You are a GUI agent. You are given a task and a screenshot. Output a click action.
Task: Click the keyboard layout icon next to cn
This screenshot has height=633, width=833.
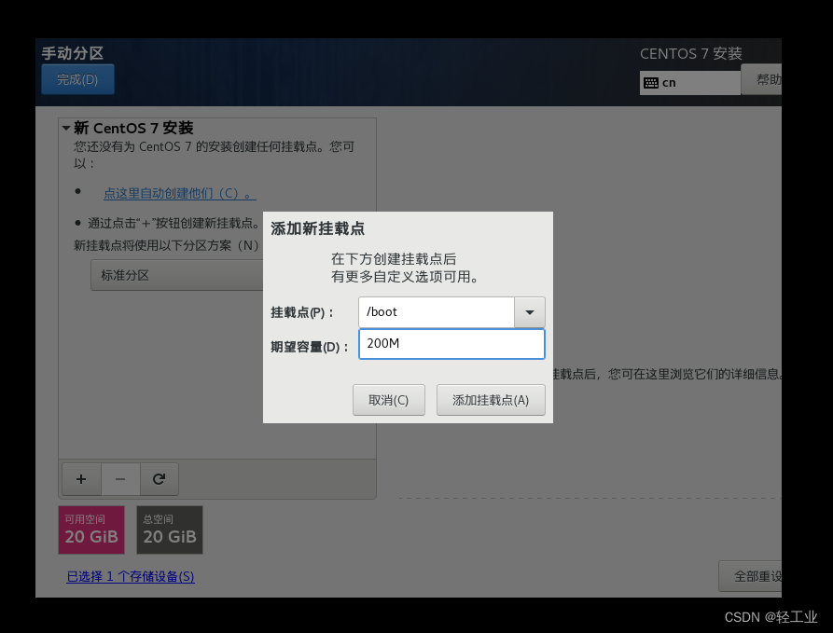pos(651,83)
